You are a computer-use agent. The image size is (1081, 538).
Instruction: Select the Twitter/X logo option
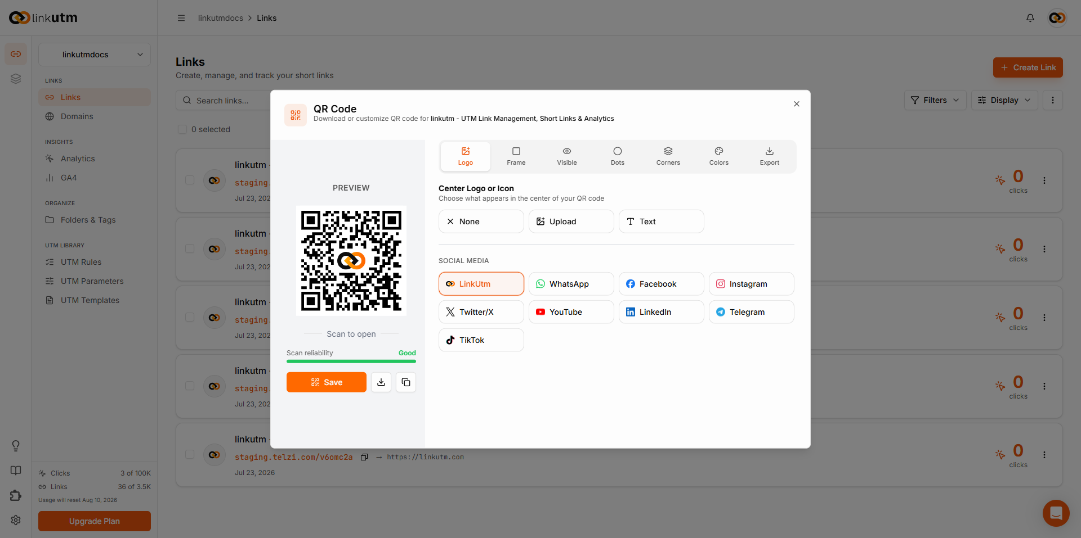coord(481,312)
